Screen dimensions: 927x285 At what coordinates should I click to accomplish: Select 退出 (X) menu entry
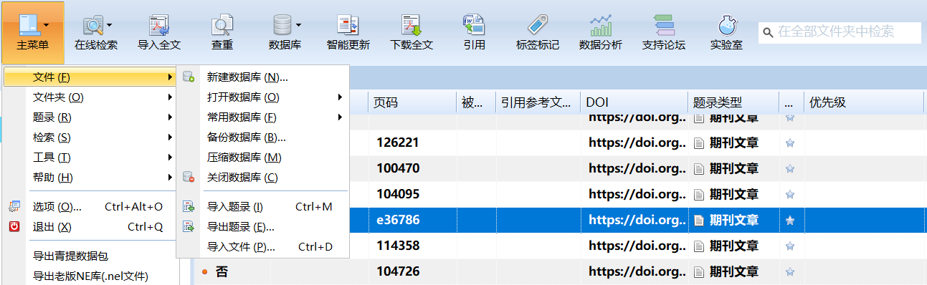pos(90,227)
